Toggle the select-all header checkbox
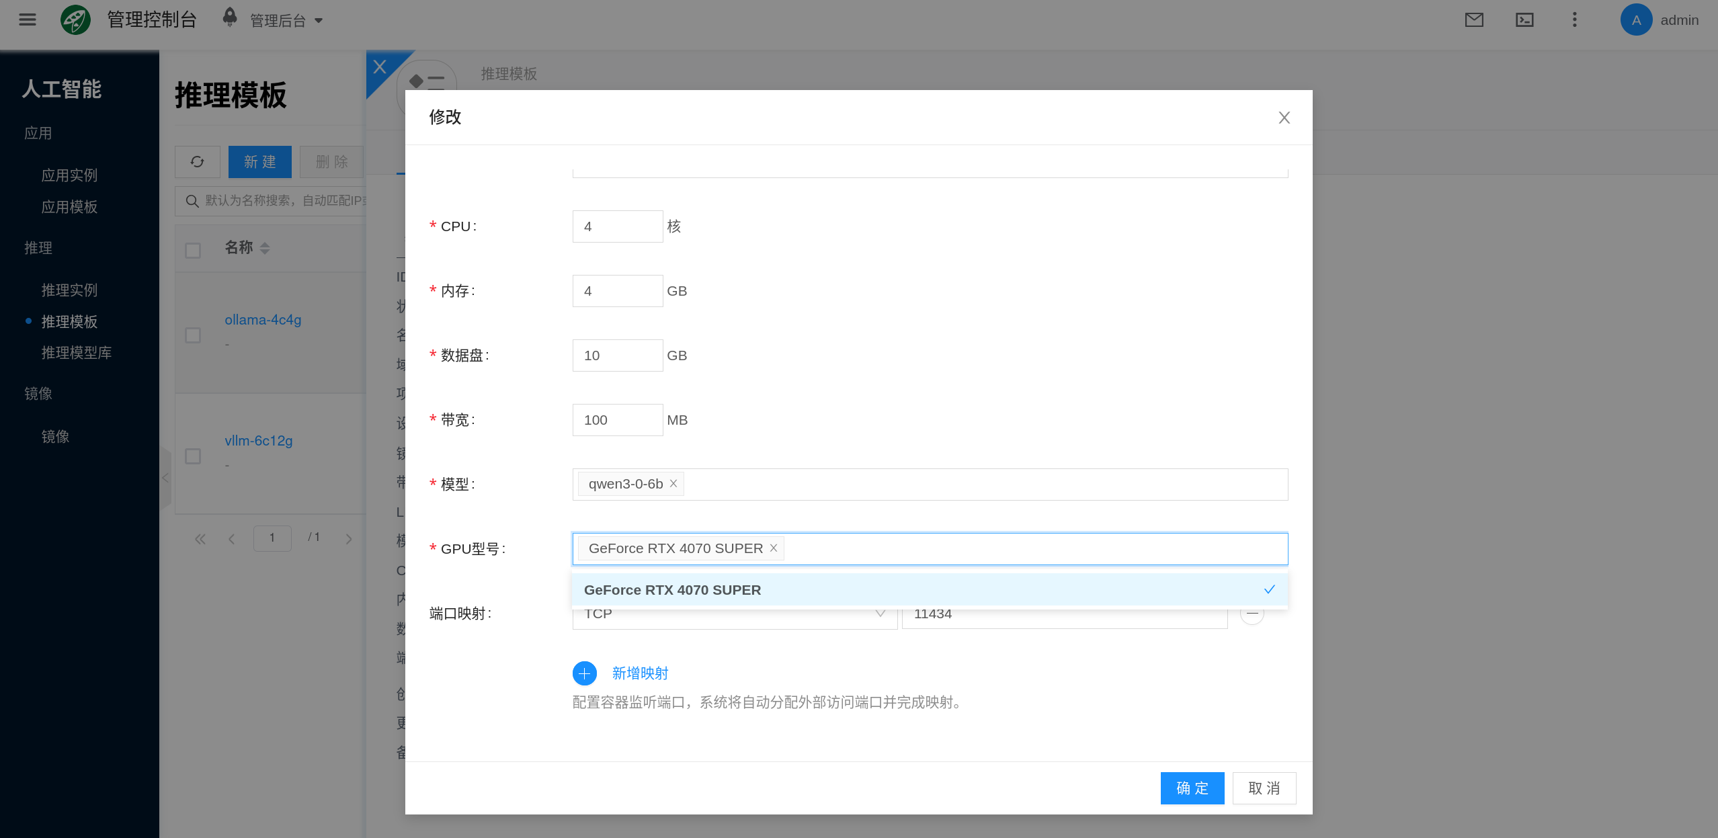1718x838 pixels. click(193, 251)
